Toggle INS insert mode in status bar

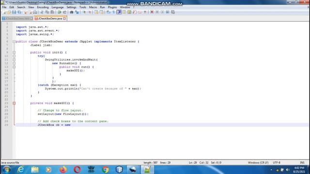coord(302,163)
